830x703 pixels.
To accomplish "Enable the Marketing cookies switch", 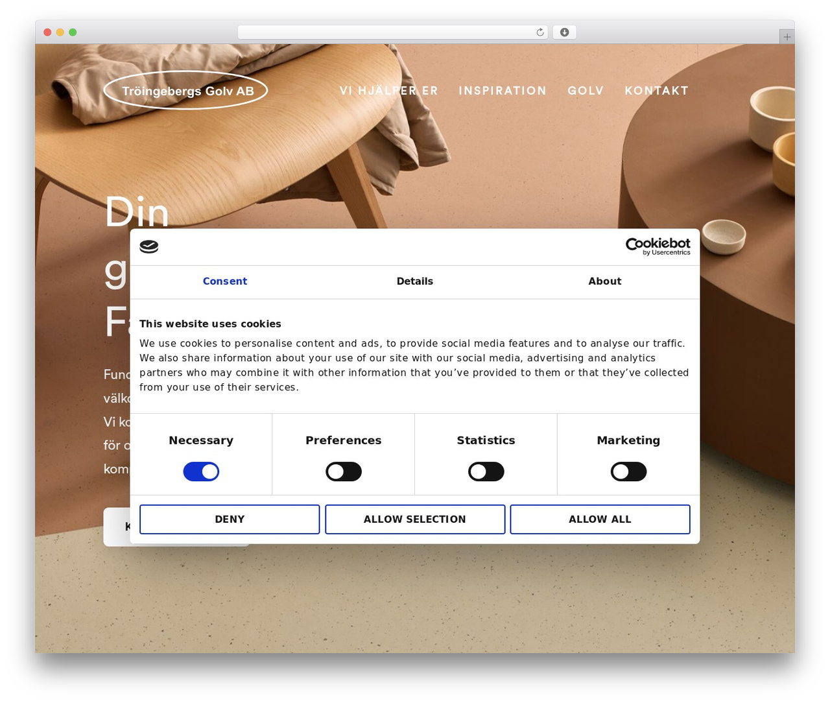I will pos(628,471).
